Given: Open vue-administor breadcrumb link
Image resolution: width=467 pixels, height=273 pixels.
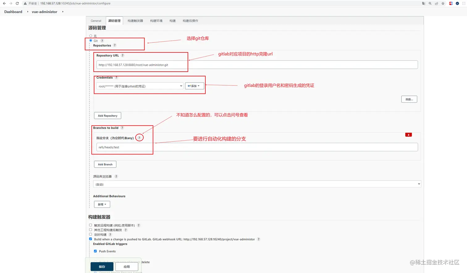Looking at the screenshot, I should (x=44, y=12).
